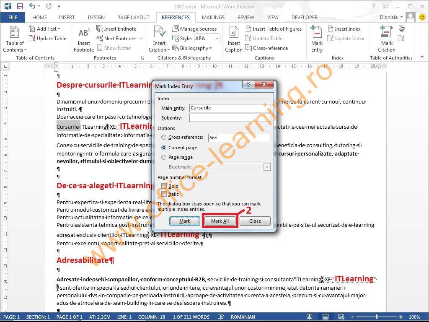Click word count in status bar
The height and width of the screenshot is (322, 429).
click(191, 317)
